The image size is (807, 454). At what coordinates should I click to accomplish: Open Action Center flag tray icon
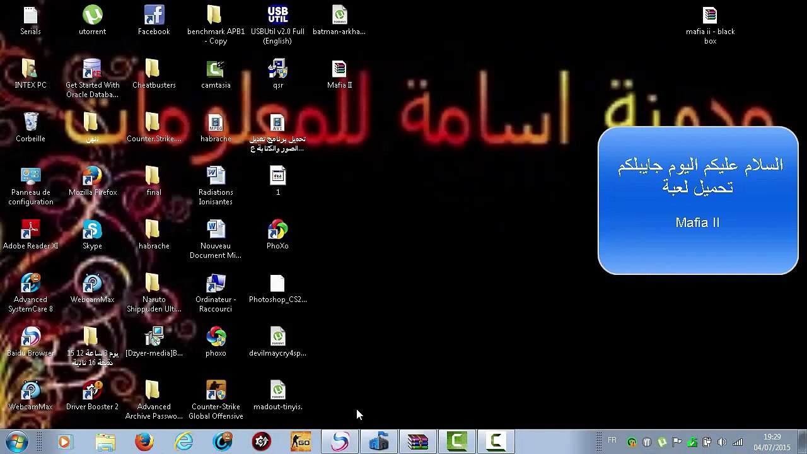pyautogui.click(x=676, y=442)
